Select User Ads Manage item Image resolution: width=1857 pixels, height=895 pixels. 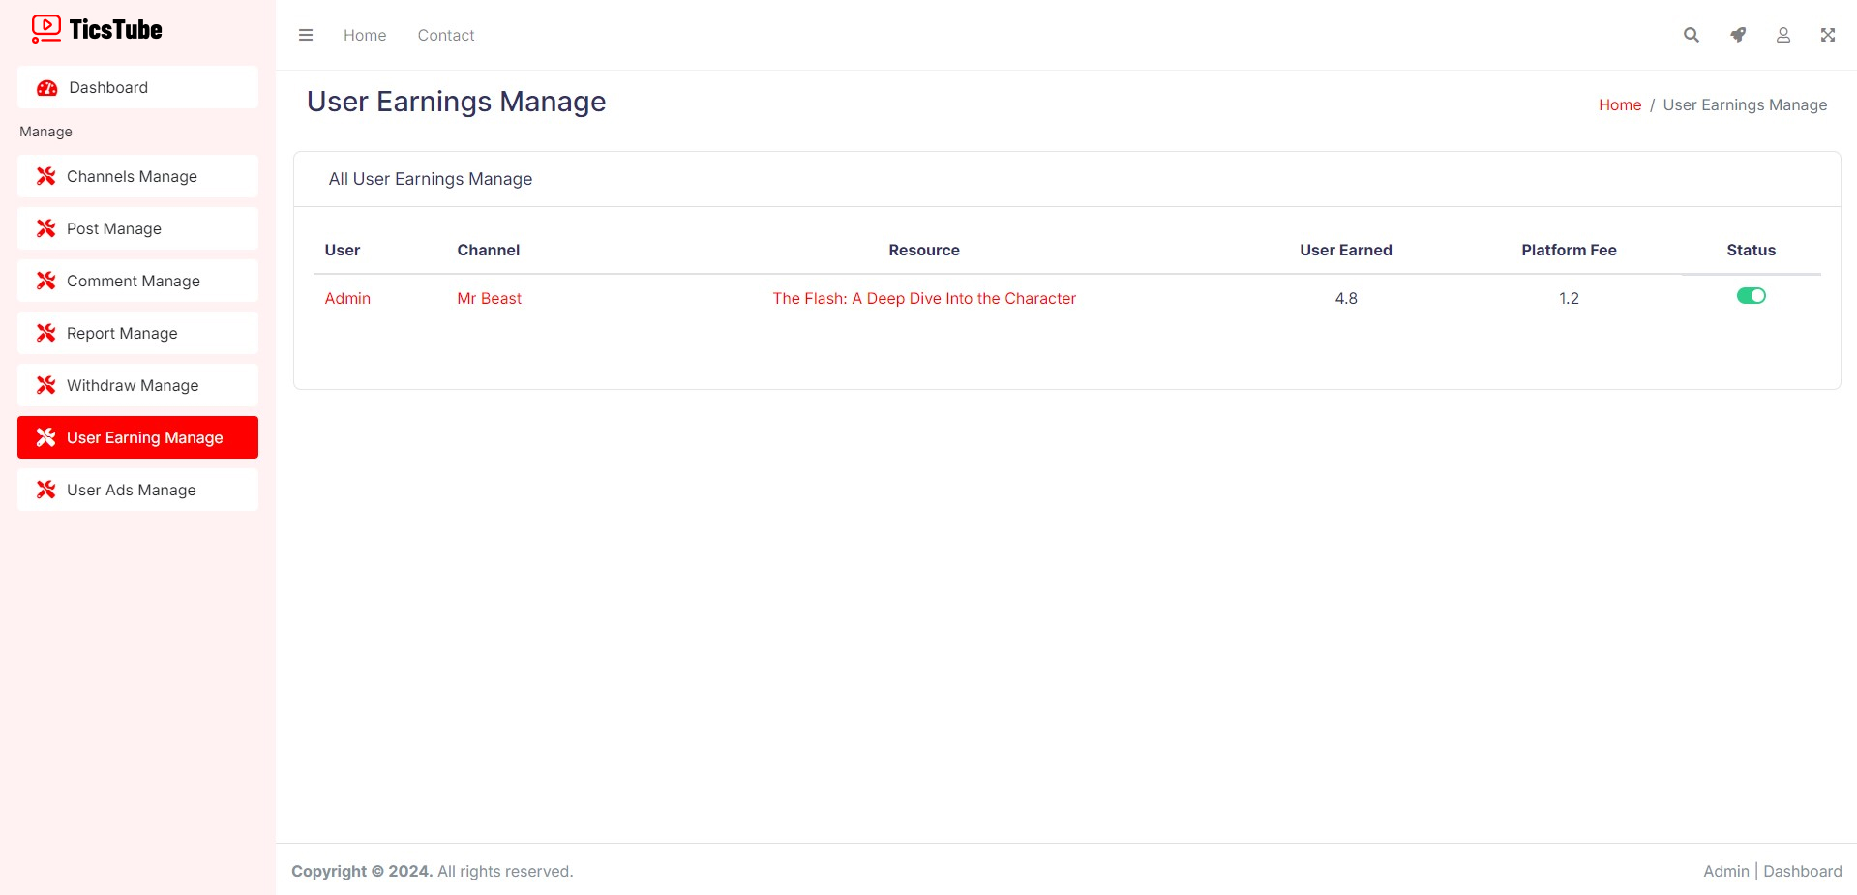pos(132,490)
